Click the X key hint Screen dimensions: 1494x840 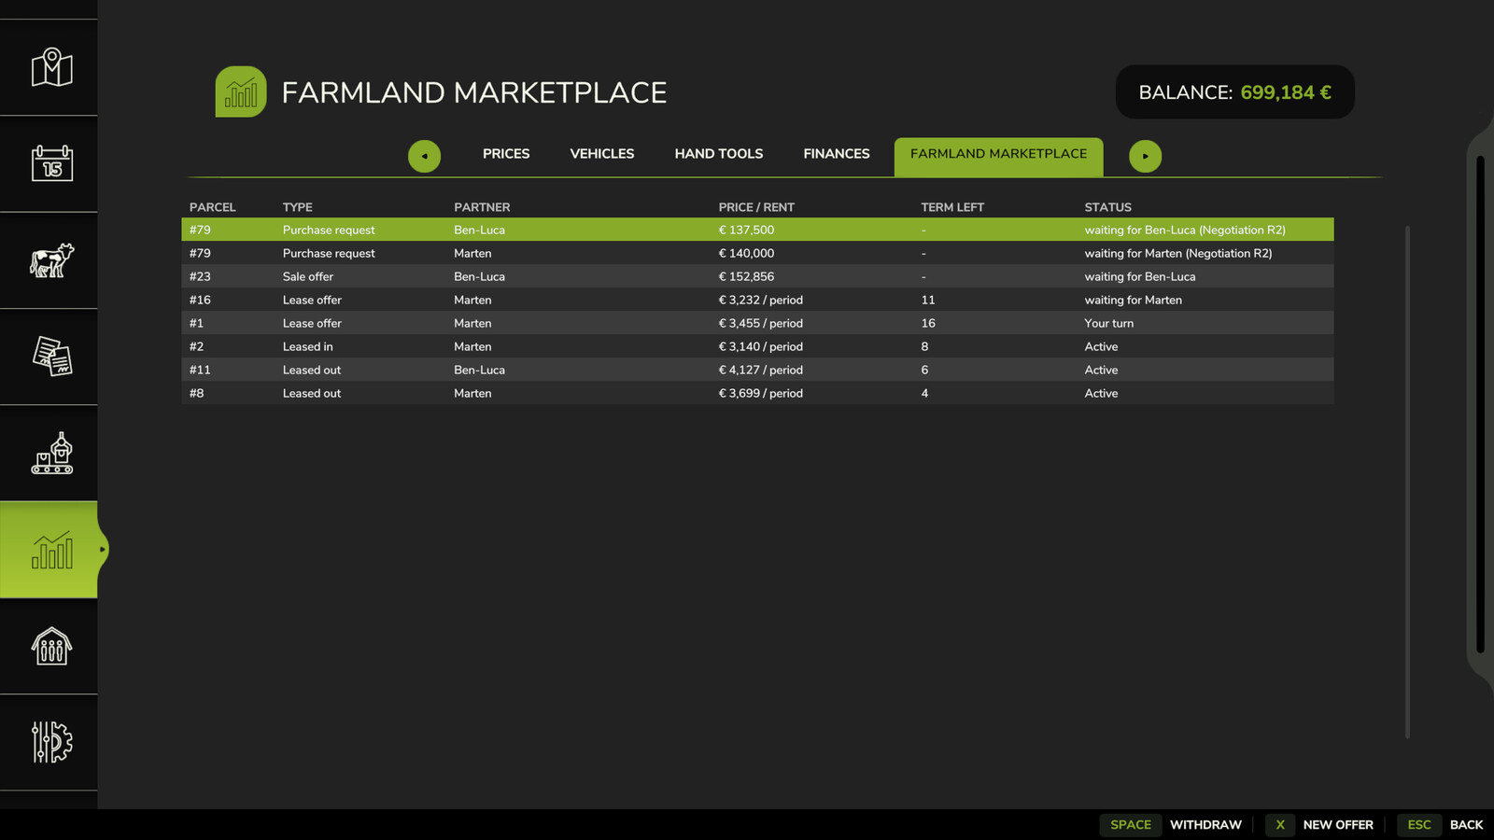(1280, 825)
